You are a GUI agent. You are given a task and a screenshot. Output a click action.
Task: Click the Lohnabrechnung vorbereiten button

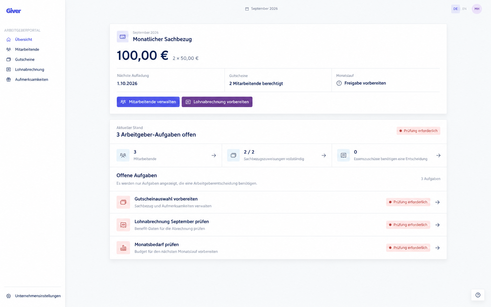(217, 102)
